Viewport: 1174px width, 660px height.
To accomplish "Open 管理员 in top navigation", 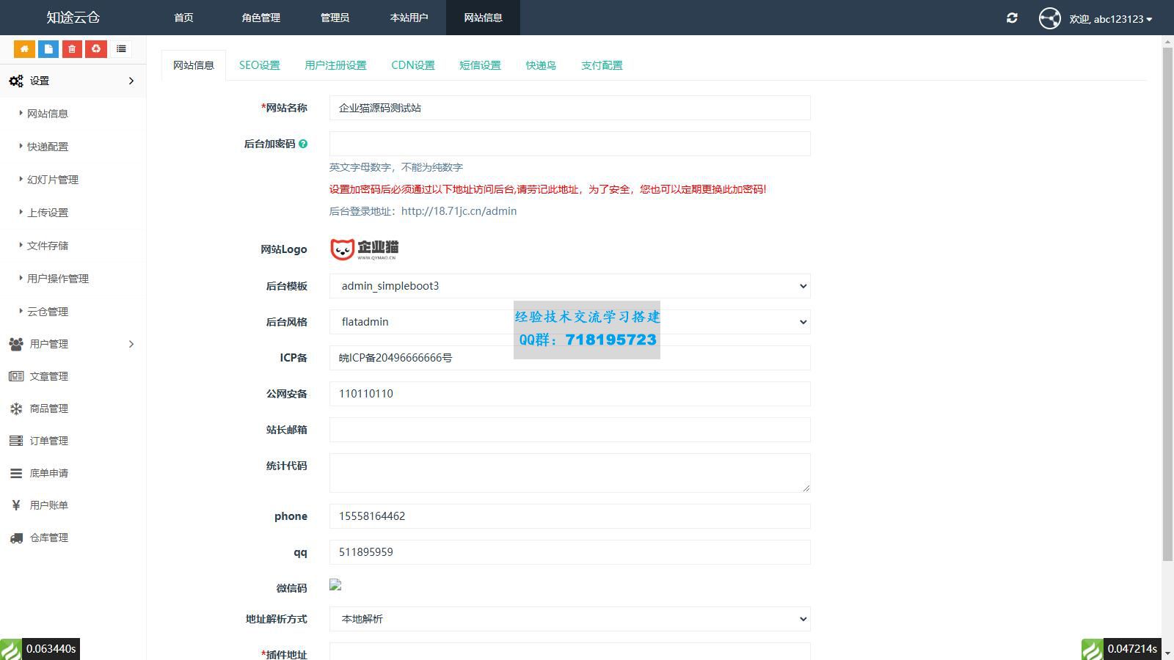I will (x=335, y=18).
